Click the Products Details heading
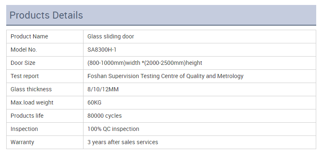 pos(46,15)
